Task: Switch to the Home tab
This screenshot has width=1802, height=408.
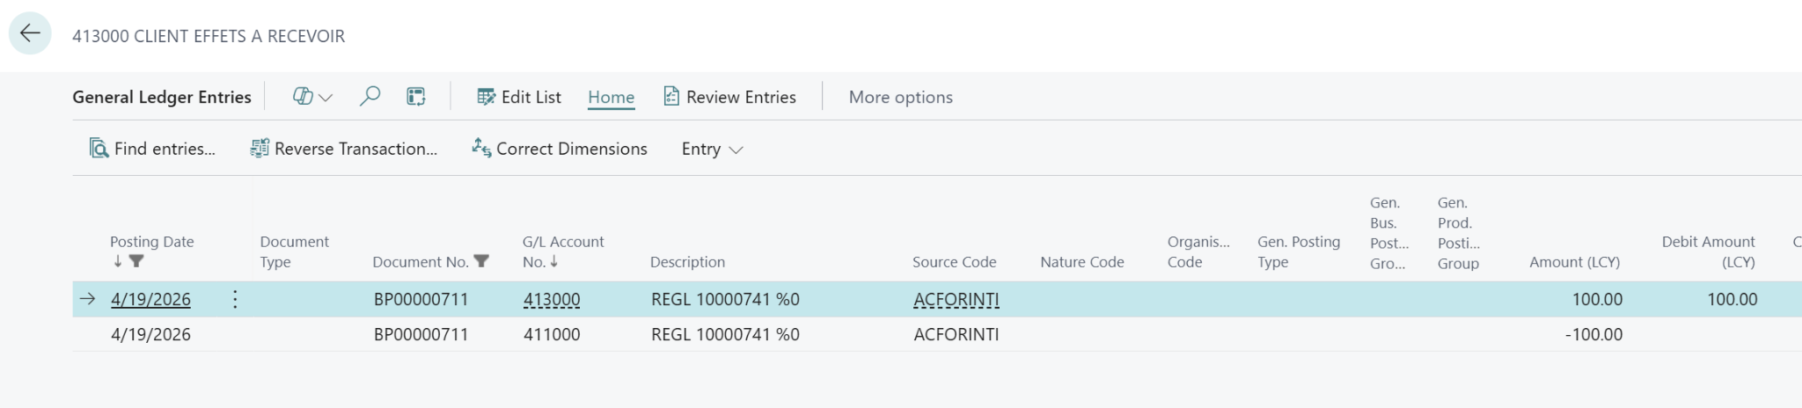Action: pyautogui.click(x=611, y=98)
